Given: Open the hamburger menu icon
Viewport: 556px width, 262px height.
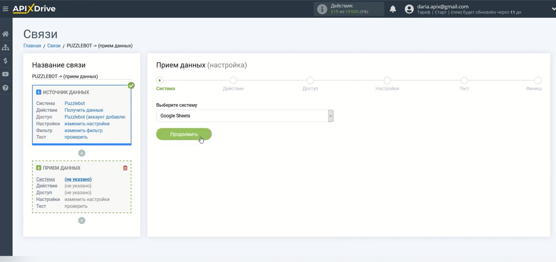Looking at the screenshot, I should click(5, 9).
